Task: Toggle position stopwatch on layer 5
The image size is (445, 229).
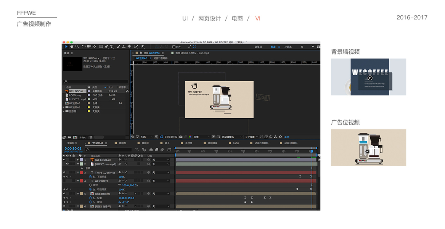Action: coord(90,198)
